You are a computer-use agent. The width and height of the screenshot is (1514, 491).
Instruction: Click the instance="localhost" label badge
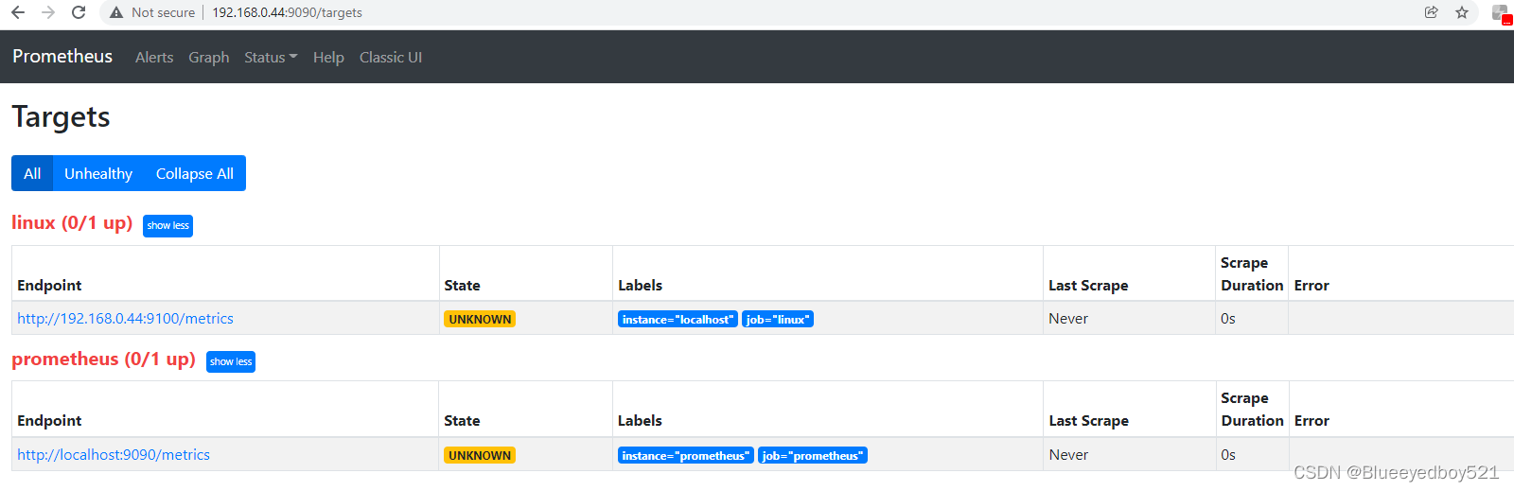coord(678,320)
